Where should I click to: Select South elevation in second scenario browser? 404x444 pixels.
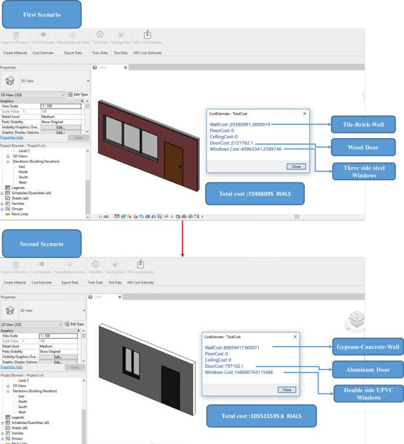tap(22, 407)
